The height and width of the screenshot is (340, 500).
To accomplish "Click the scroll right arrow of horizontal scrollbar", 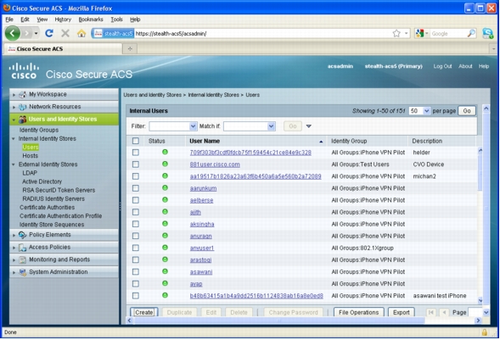I will coord(478,320).
